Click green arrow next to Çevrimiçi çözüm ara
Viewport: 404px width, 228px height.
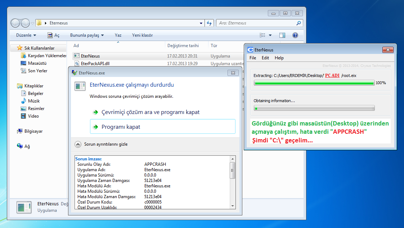click(x=95, y=112)
